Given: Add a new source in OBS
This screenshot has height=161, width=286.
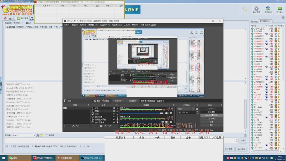Looking at the screenshot, I should (93, 126).
